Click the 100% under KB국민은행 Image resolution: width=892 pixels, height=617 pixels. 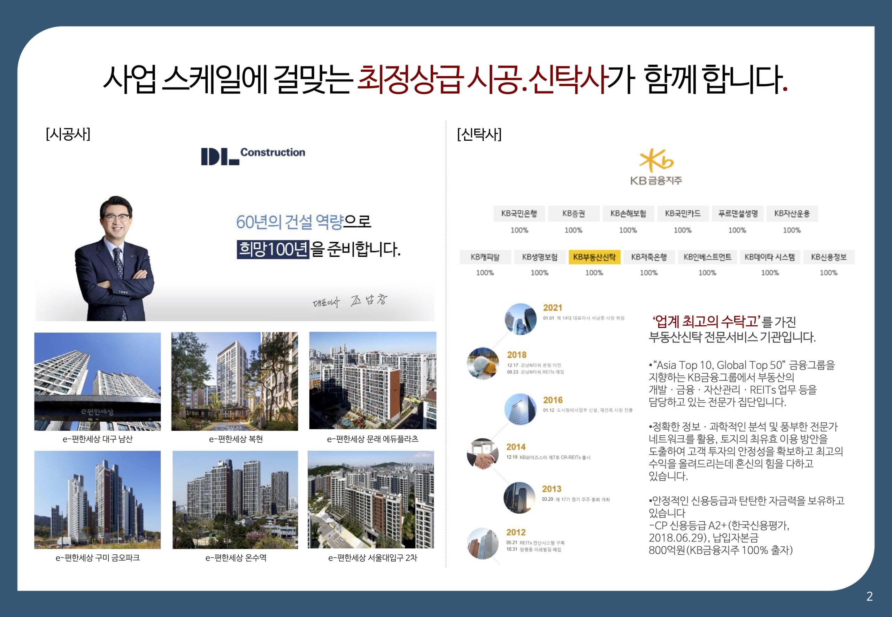point(519,231)
